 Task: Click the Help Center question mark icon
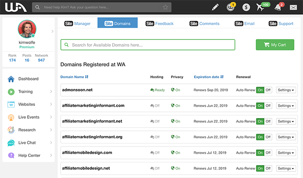tap(11, 156)
